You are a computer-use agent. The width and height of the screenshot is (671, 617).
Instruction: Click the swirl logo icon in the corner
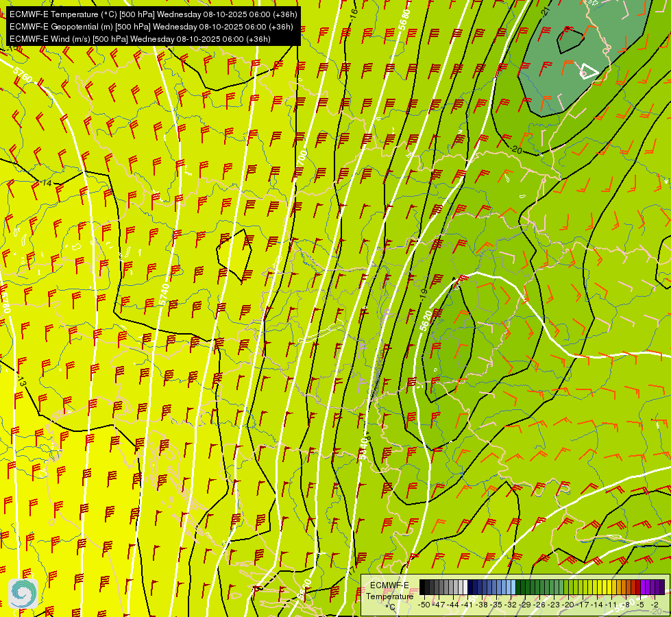pos(23,594)
